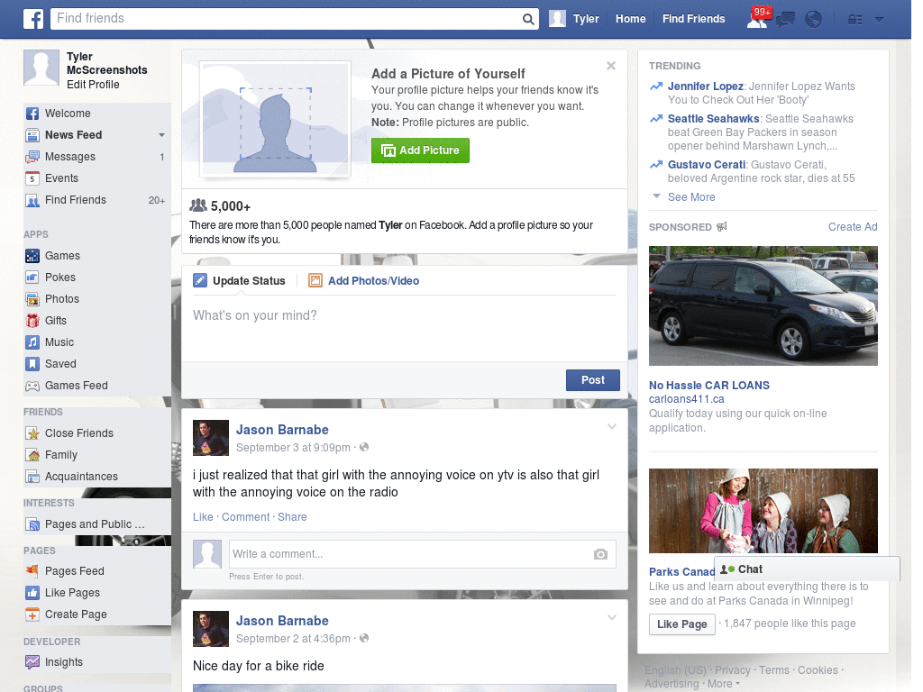This screenshot has height=692, width=923.
Task: Click Find Friends in the top bar
Action: tap(693, 19)
